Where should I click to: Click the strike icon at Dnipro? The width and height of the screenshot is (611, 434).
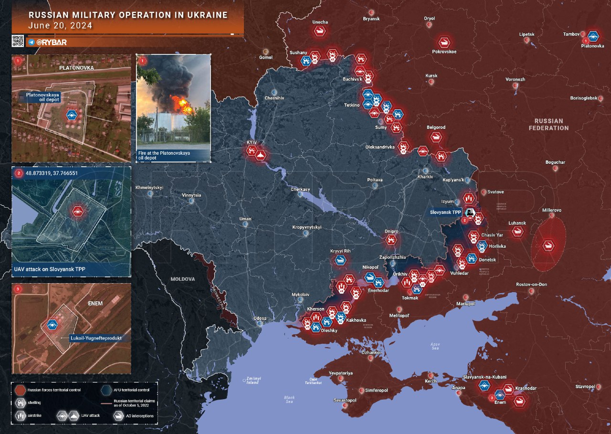[391, 240]
